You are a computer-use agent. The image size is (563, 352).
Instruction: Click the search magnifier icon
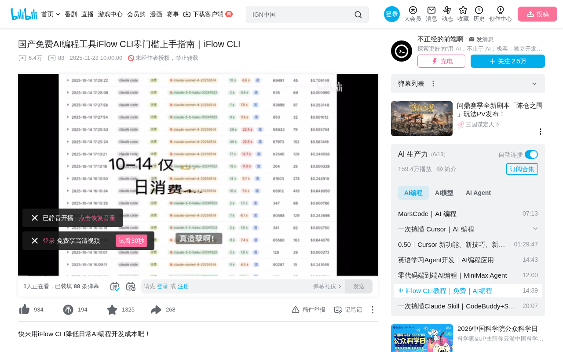point(358,15)
